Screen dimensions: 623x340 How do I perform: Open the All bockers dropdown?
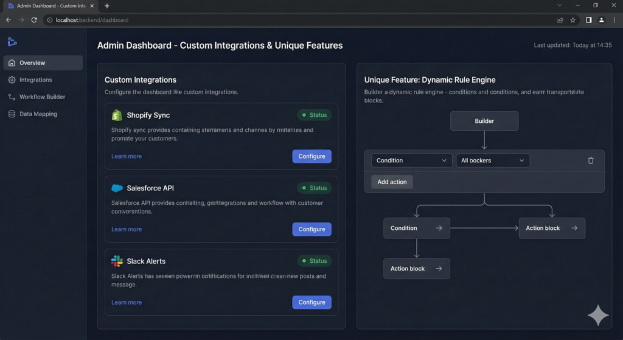(493, 161)
